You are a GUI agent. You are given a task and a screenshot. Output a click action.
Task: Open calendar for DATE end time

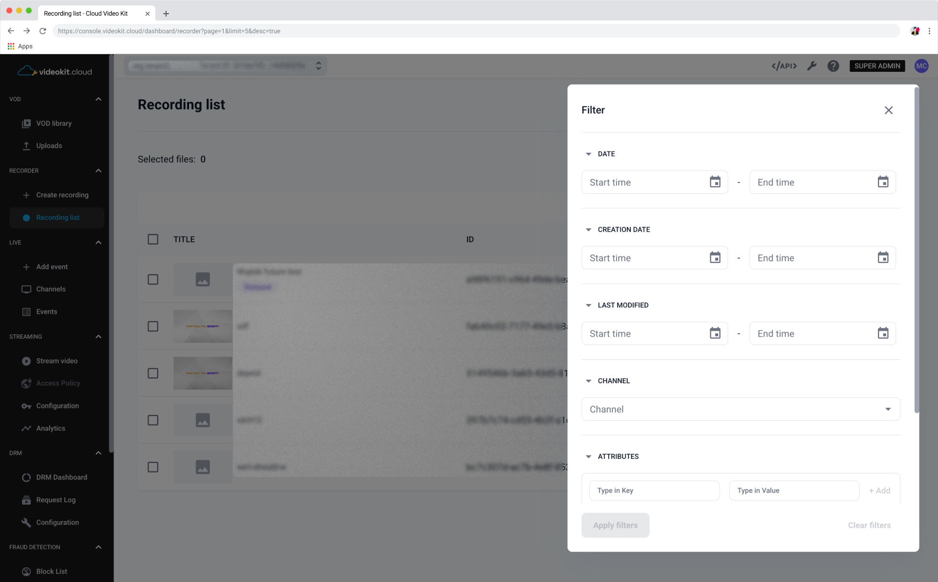[883, 182]
